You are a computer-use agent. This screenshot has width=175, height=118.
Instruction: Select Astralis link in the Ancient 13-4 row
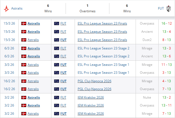(x=34, y=32)
